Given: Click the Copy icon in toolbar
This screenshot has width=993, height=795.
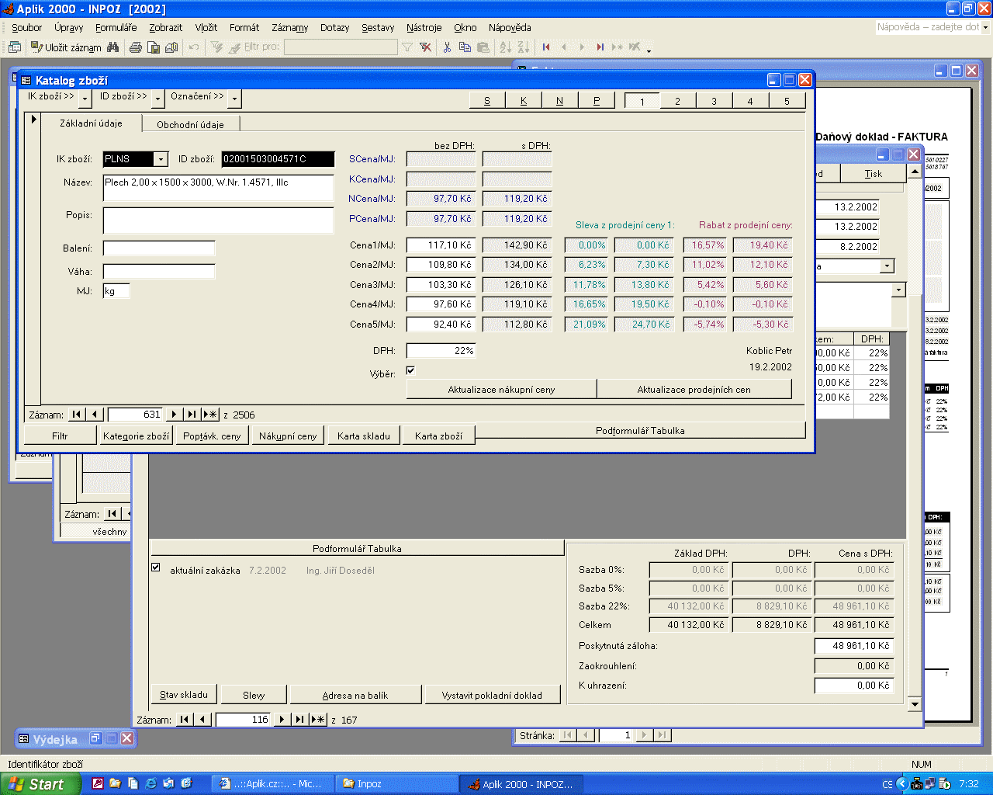Looking at the screenshot, I should point(465,47).
